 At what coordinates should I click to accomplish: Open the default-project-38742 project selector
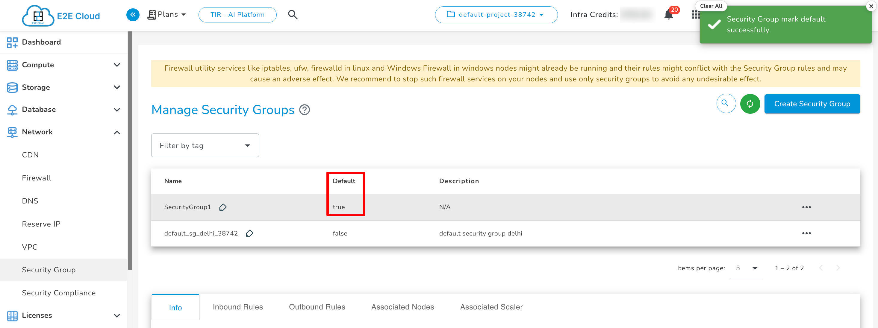(496, 15)
